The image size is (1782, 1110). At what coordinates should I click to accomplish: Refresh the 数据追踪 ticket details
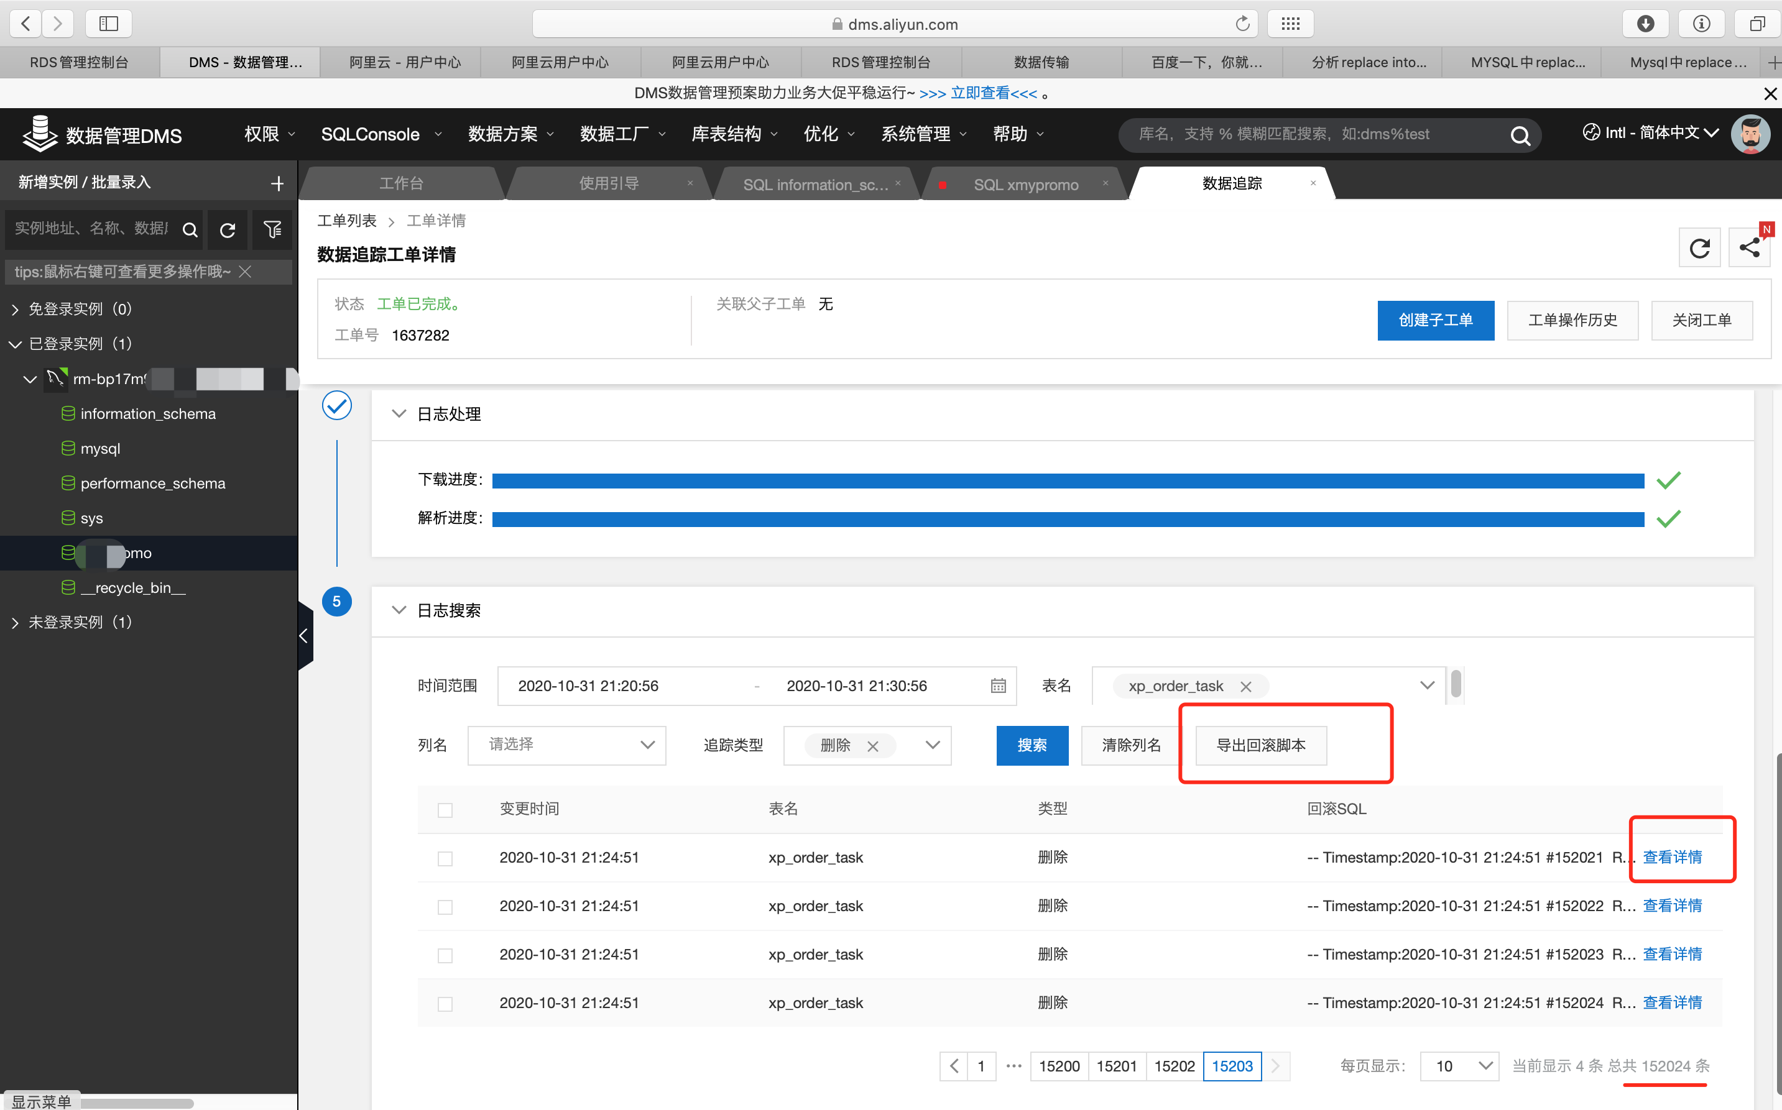(x=1700, y=247)
